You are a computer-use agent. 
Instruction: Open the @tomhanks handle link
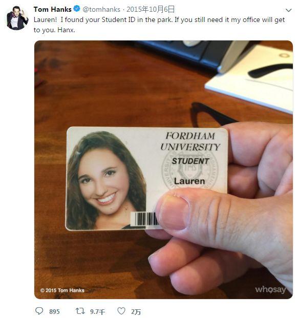(x=101, y=9)
